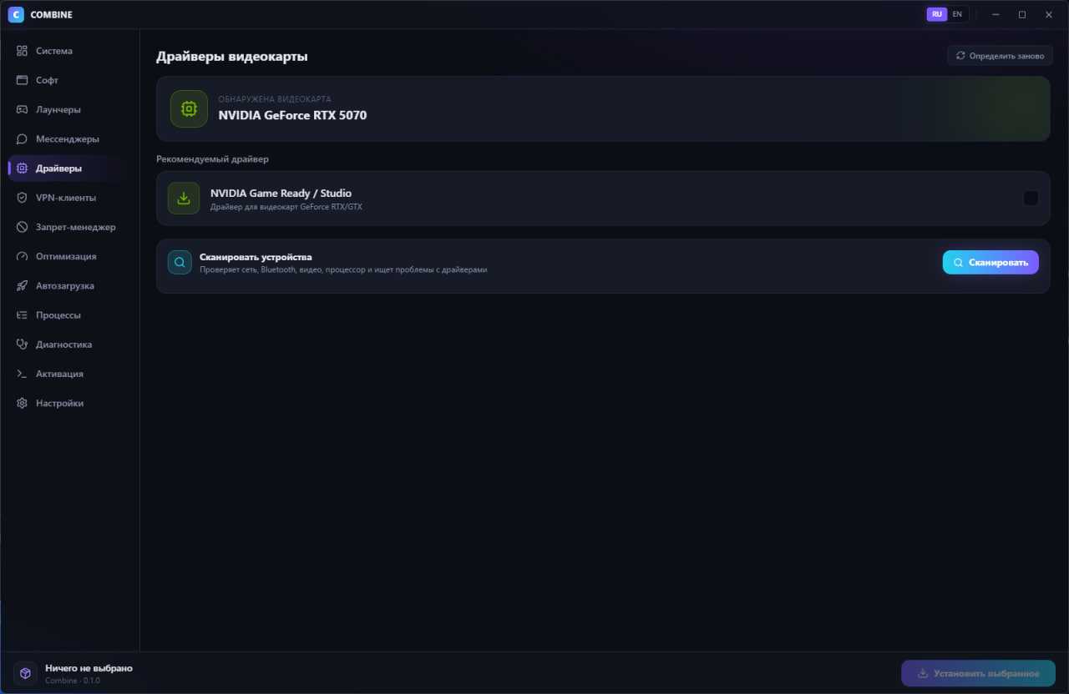The width and height of the screenshot is (1069, 694).
Task: Click the Определить заново button
Action: click(1000, 56)
